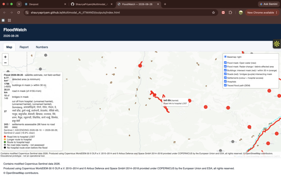Toggle Flood mask: Open water (new) checkbox
This screenshot has width=281, height=176.
tap(226, 63)
